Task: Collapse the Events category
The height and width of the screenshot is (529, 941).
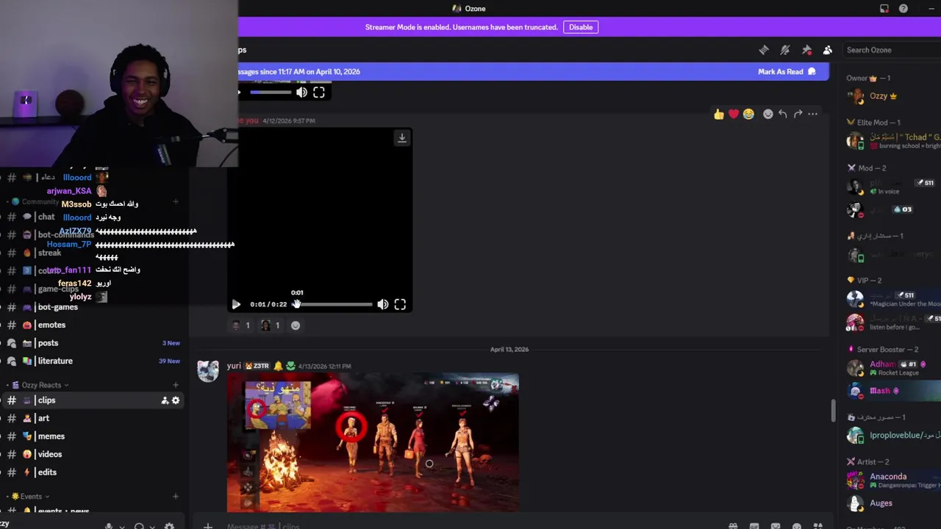Action: coord(31,497)
